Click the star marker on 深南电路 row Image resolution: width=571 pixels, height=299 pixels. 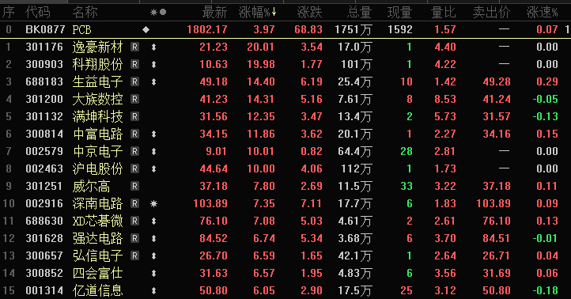[x=153, y=203]
